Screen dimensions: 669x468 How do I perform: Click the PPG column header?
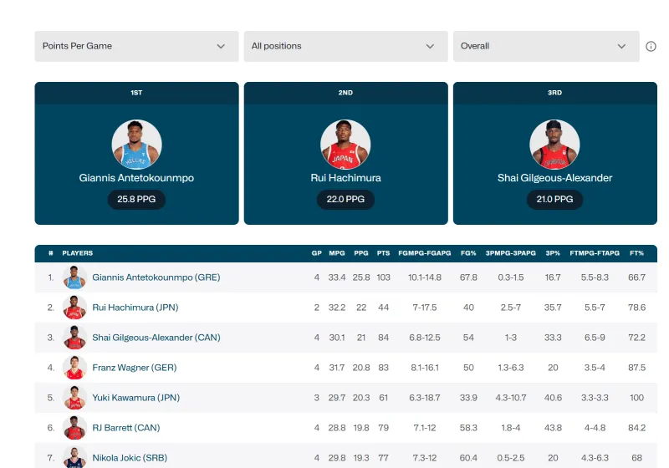tap(361, 253)
